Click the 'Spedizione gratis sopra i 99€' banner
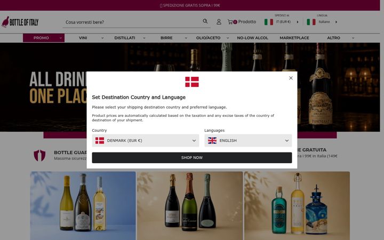This screenshot has width=384, height=240. [190, 5]
